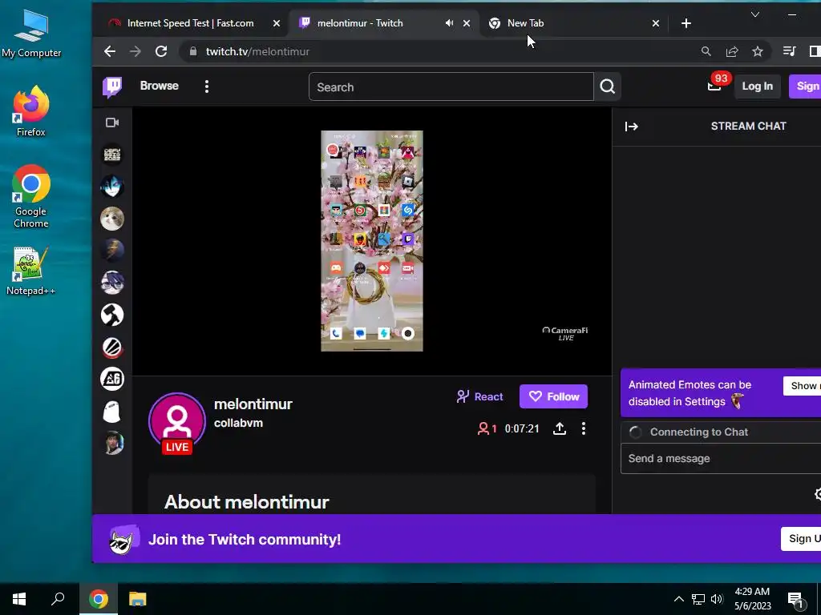
Task: Follow melontimur with the Follow button
Action: tap(553, 396)
